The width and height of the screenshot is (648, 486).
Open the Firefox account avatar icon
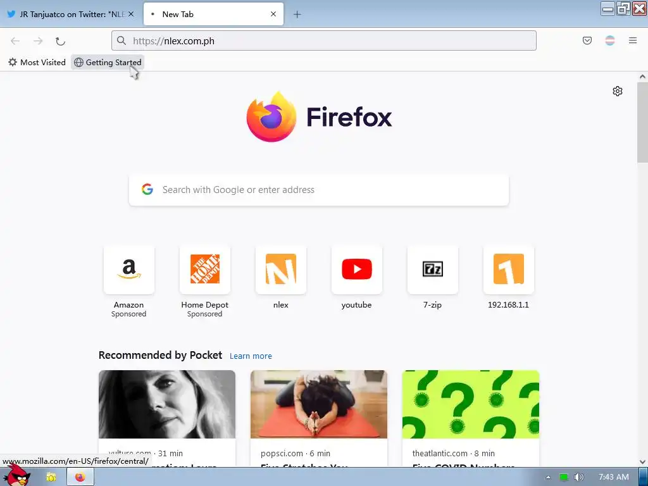(x=609, y=40)
